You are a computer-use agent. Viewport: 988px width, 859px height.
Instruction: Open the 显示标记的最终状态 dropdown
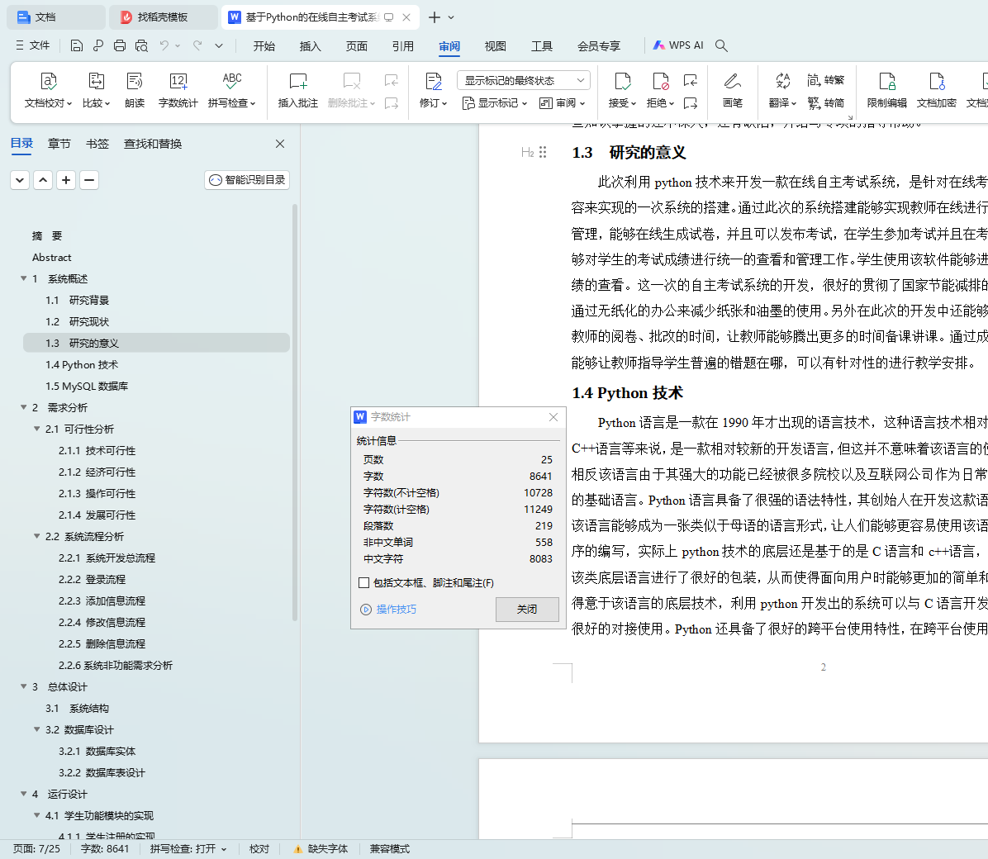(x=524, y=80)
